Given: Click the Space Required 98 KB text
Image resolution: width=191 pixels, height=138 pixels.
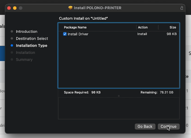Looking at the screenshot, I should pos(82,92).
